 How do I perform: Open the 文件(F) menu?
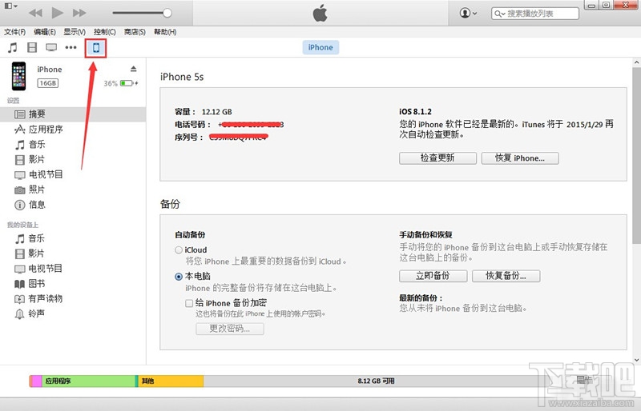pyautogui.click(x=14, y=32)
